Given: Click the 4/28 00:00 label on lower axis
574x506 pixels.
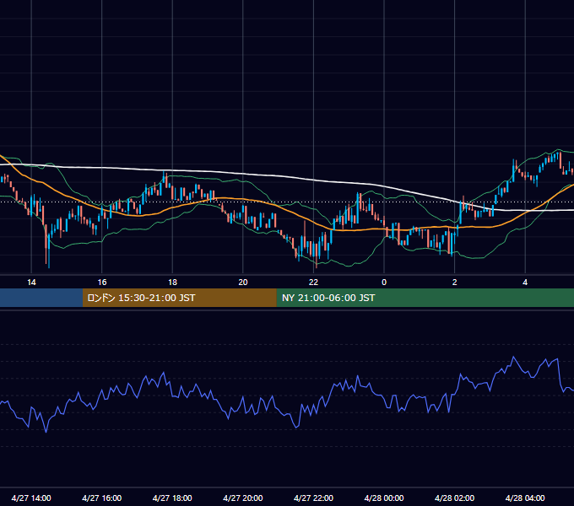Looking at the screenshot, I should pyautogui.click(x=384, y=498).
